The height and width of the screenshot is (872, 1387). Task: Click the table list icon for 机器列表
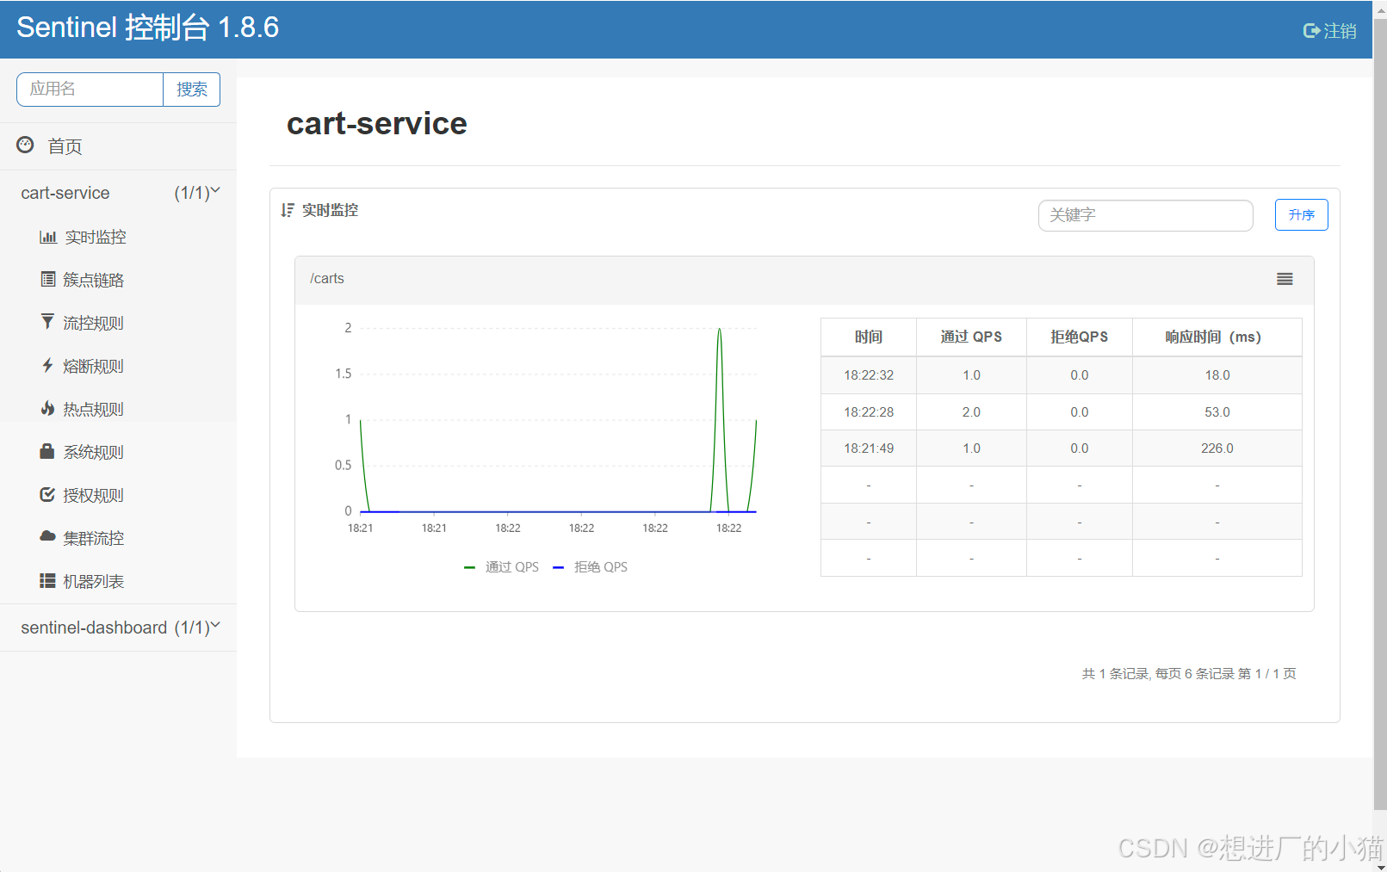[47, 581]
